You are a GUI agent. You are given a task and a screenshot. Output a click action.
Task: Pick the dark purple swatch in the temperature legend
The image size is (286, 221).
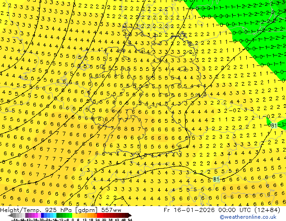click(x=27, y=215)
